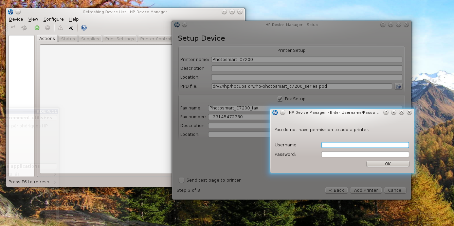Click the 'Step 3 of 3' text
This screenshot has width=454, height=226.
[188, 190]
